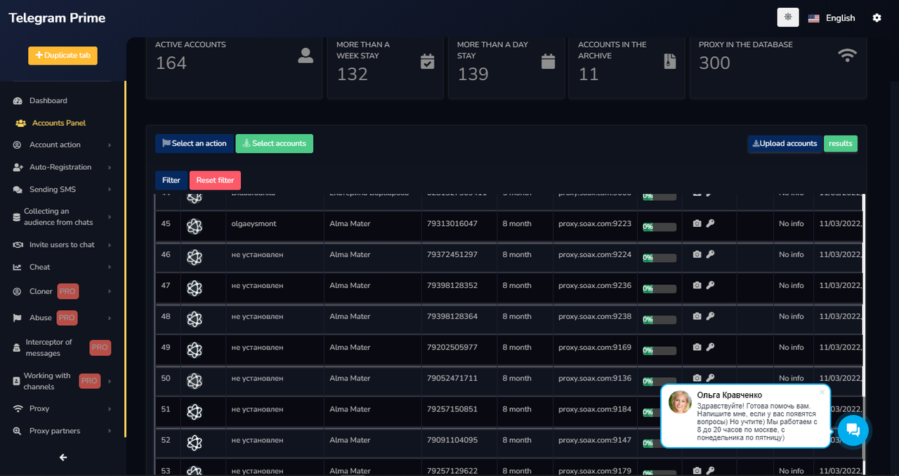Open Dashboard in the sidebar
This screenshot has height=476, width=899.
(x=48, y=100)
